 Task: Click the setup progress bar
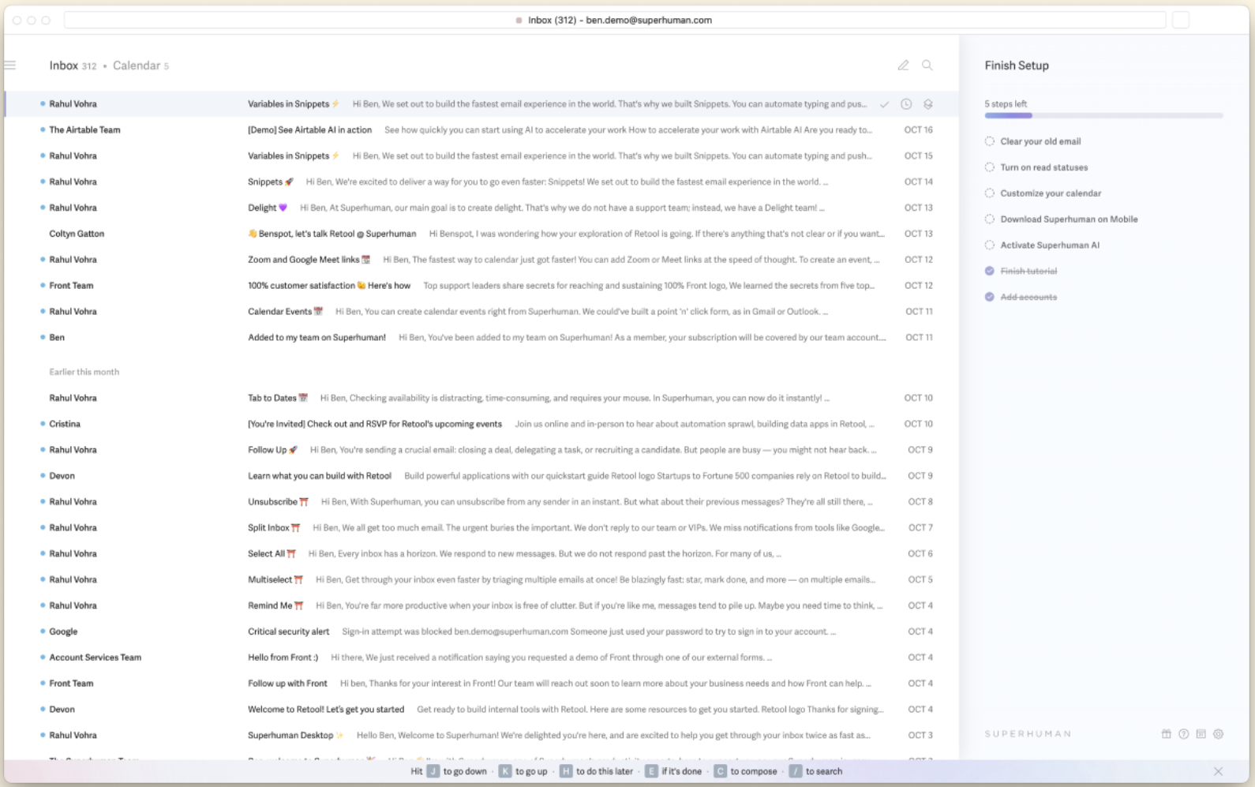tap(1103, 116)
